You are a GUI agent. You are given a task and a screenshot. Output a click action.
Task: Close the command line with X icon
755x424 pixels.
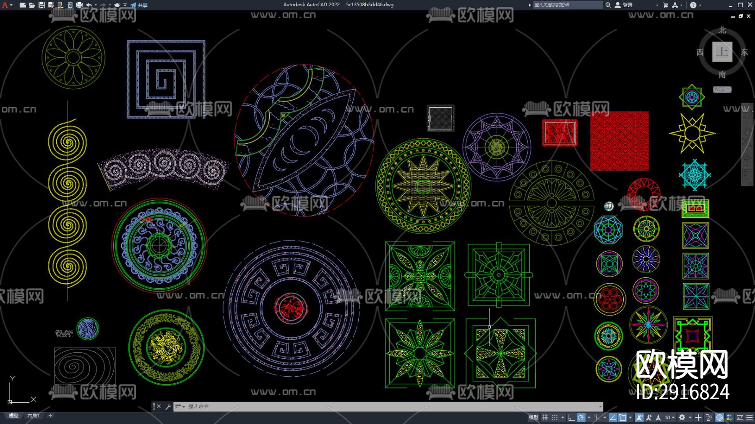point(159,406)
